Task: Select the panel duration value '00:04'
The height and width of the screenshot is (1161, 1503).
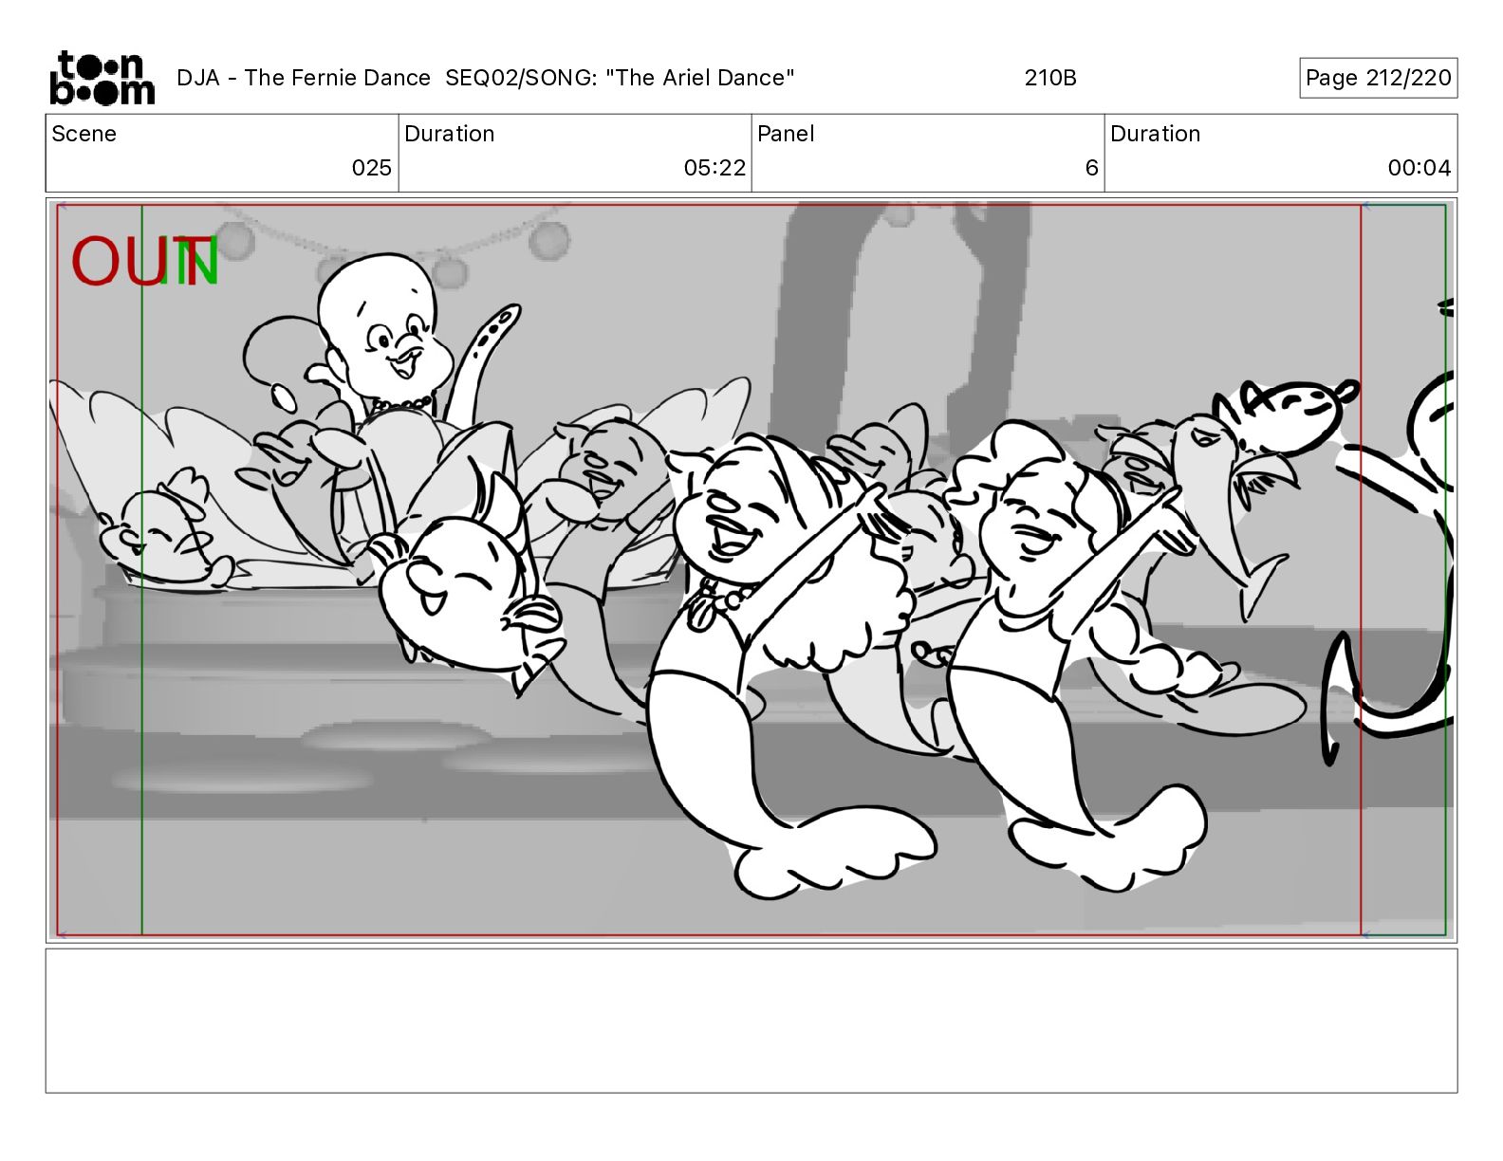Action: click(1419, 168)
